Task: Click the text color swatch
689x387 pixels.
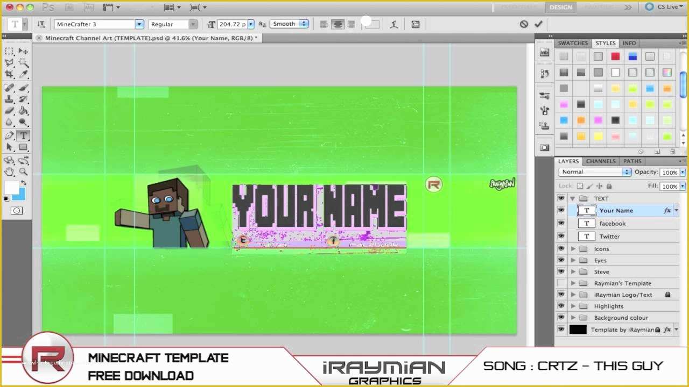Action: point(372,24)
